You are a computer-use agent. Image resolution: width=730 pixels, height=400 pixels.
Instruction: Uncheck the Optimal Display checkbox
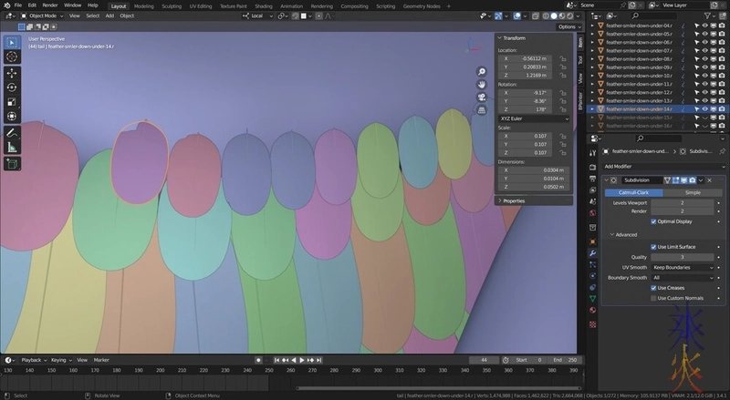click(653, 221)
